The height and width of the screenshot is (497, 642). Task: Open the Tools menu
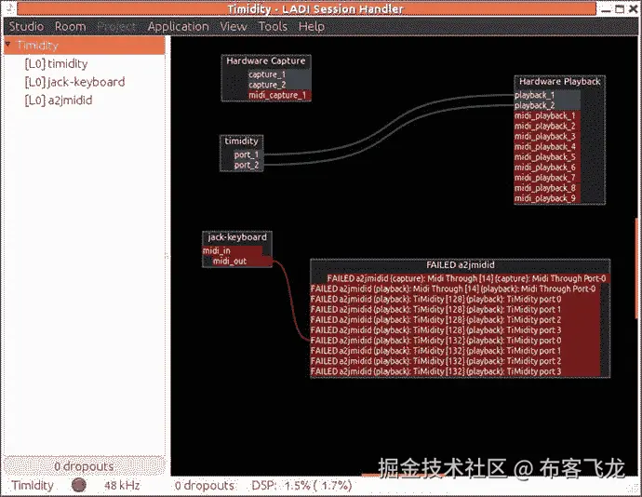click(x=273, y=27)
